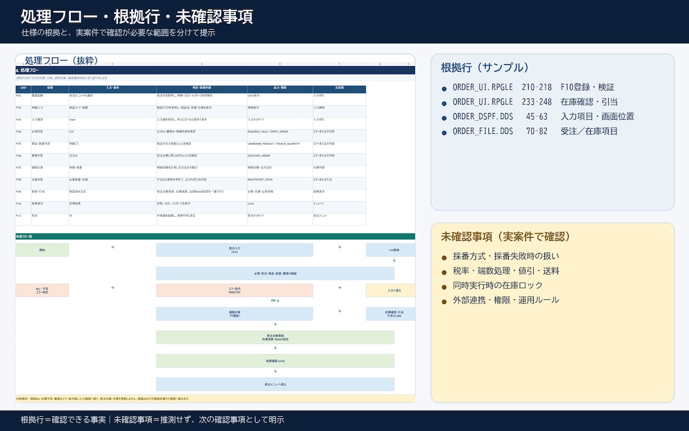Click the NG／不足 エラー判定 flow box
The image size is (689, 431).
tap(42, 290)
